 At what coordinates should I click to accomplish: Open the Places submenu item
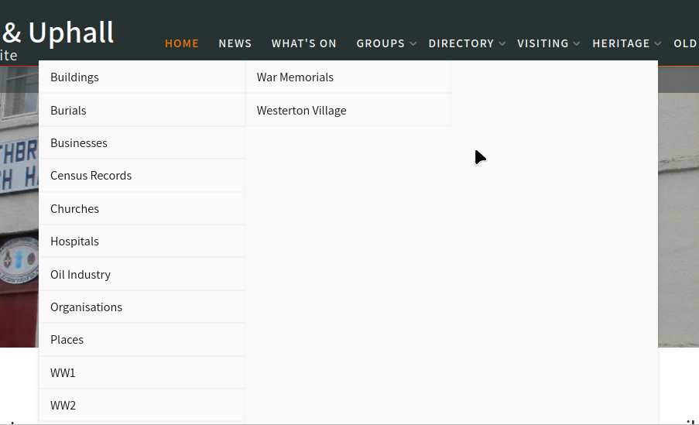(67, 340)
